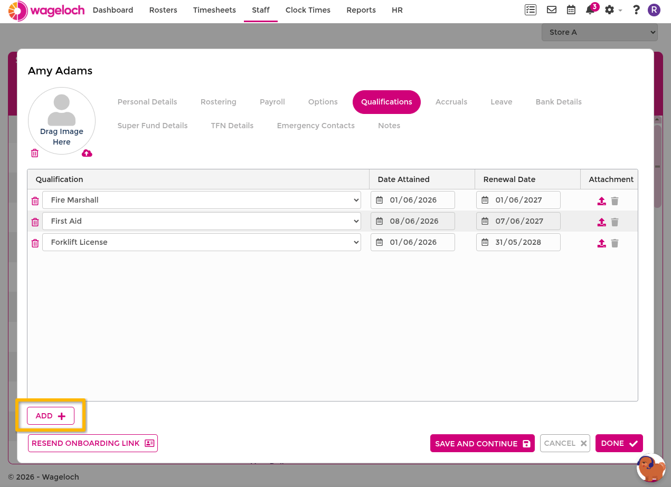
Task: Delete the profile image trash icon
Action: [x=35, y=153]
